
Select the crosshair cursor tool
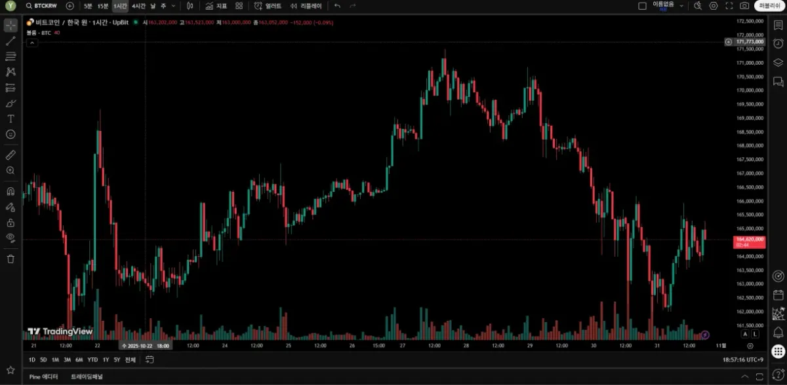[x=10, y=26]
